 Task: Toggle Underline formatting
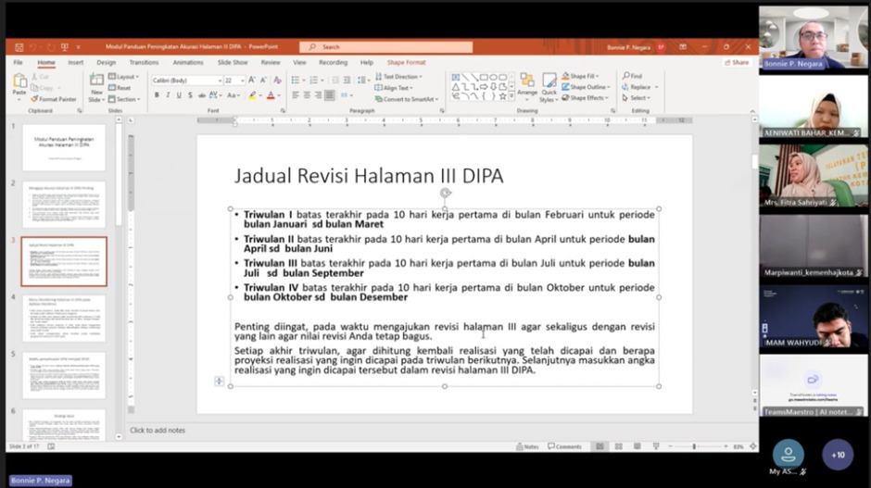point(179,95)
